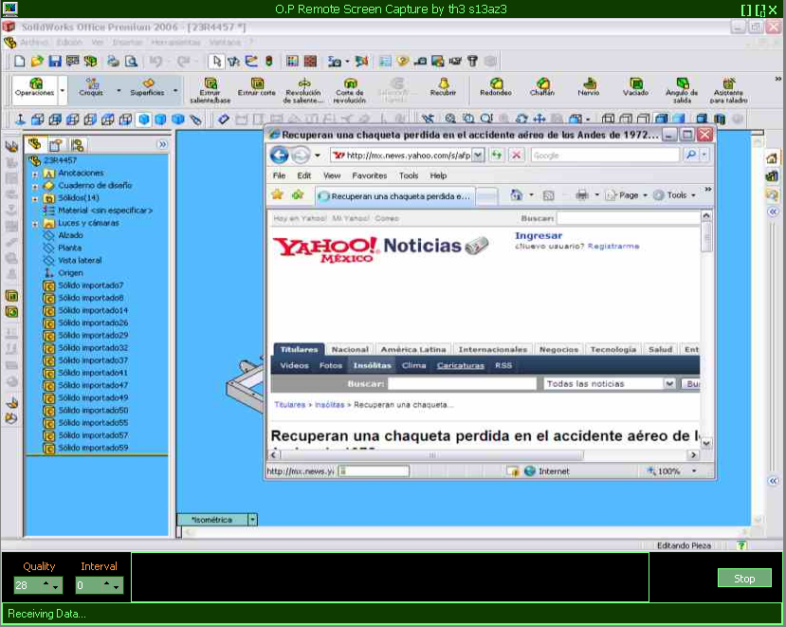Click the Refresh icon in Internet Explorer
The width and height of the screenshot is (786, 627).
[496, 155]
